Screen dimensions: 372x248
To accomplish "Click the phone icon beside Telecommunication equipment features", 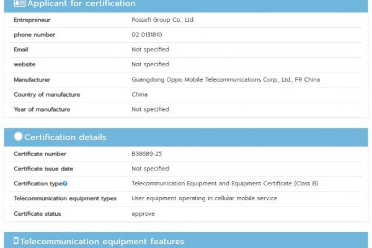I will pos(16,241).
